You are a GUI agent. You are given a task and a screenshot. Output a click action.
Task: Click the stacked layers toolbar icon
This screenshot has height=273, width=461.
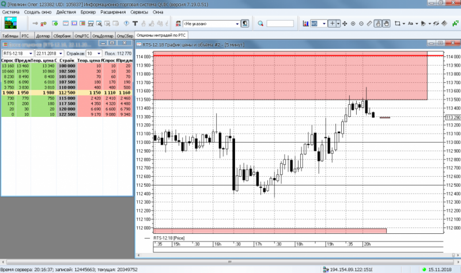click(444, 24)
